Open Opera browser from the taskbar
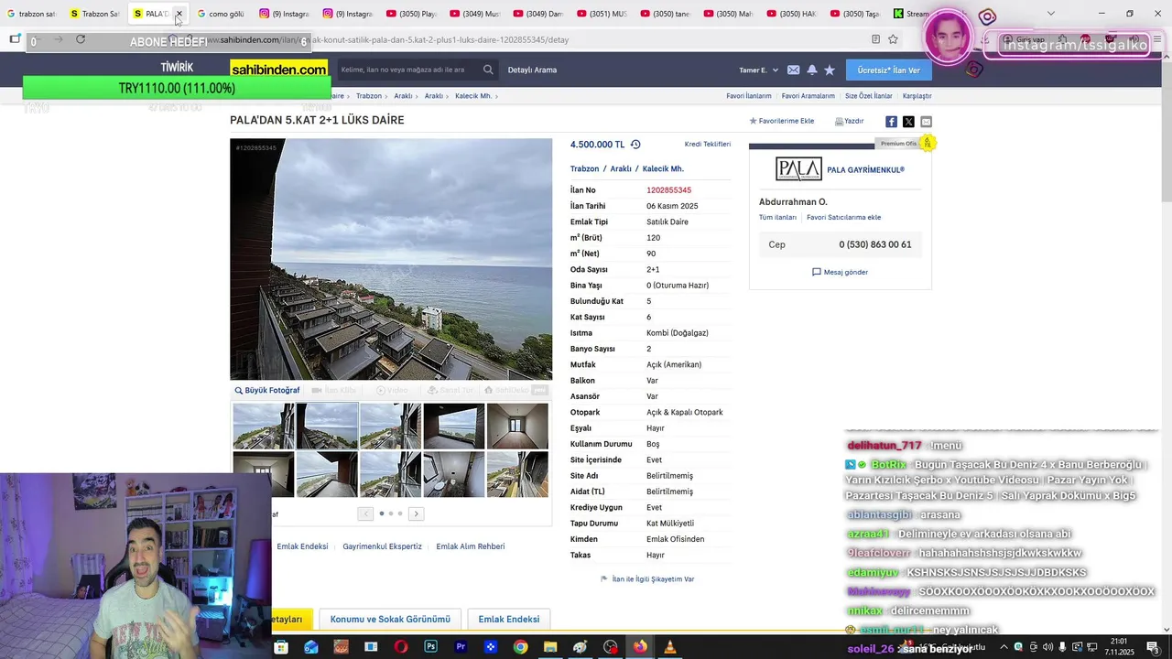Screen dimensions: 1172x659 401,647
